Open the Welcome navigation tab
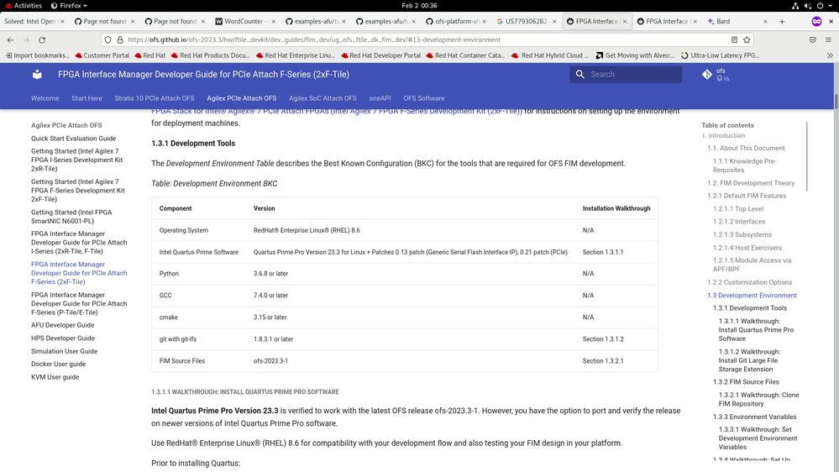839x472 pixels. 45,98
